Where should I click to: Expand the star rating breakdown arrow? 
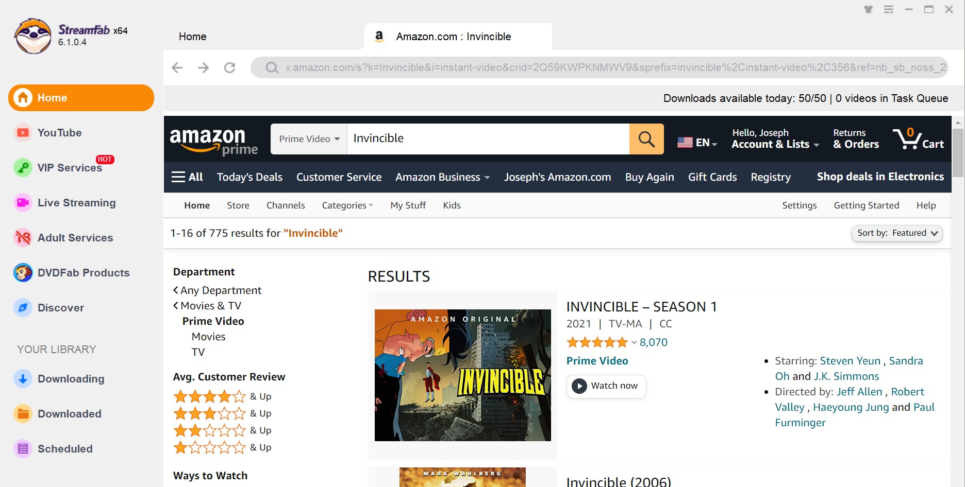(x=634, y=342)
